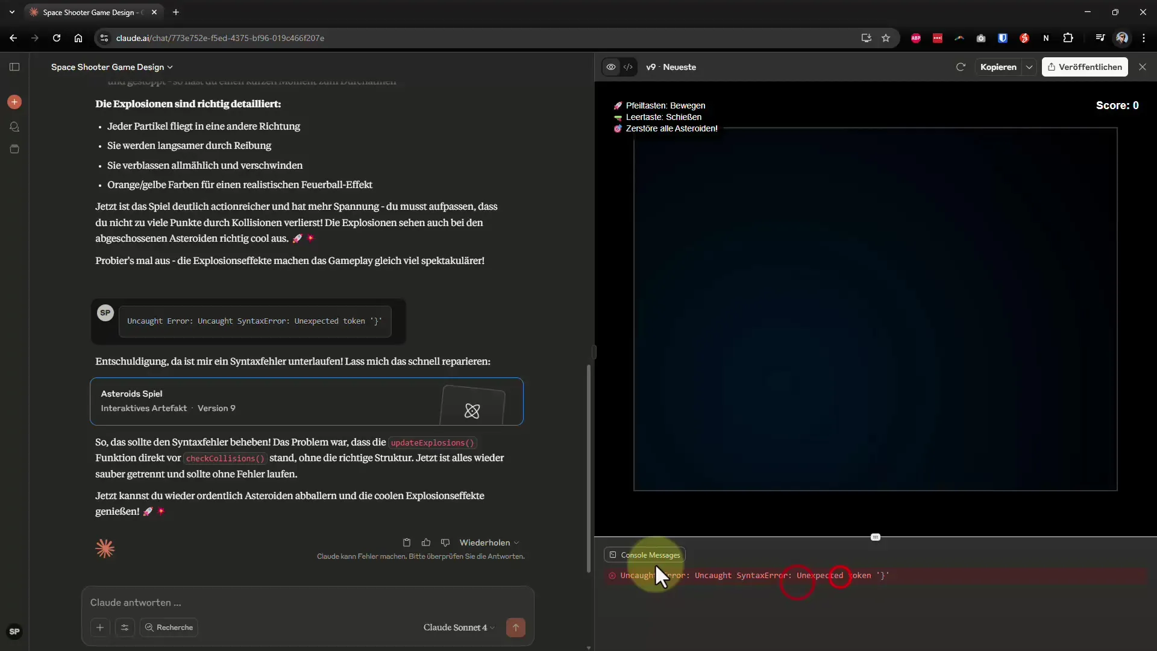1157x651 pixels.
Task: Click the game canvas area
Action: pyautogui.click(x=875, y=309)
